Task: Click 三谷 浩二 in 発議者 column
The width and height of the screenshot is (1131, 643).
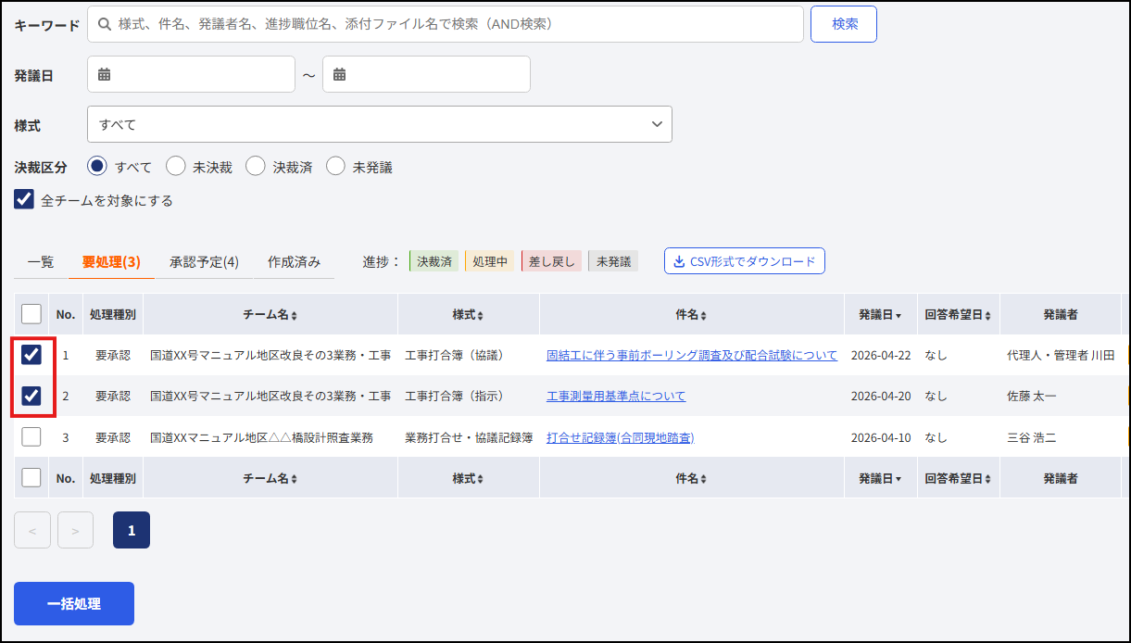Action: [1032, 437]
